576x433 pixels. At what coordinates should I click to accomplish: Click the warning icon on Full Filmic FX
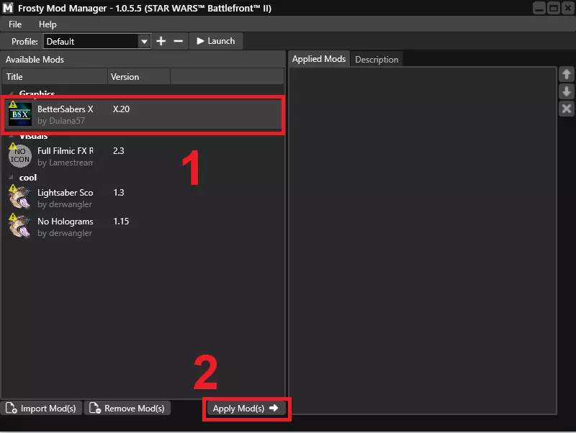pyautogui.click(x=13, y=147)
